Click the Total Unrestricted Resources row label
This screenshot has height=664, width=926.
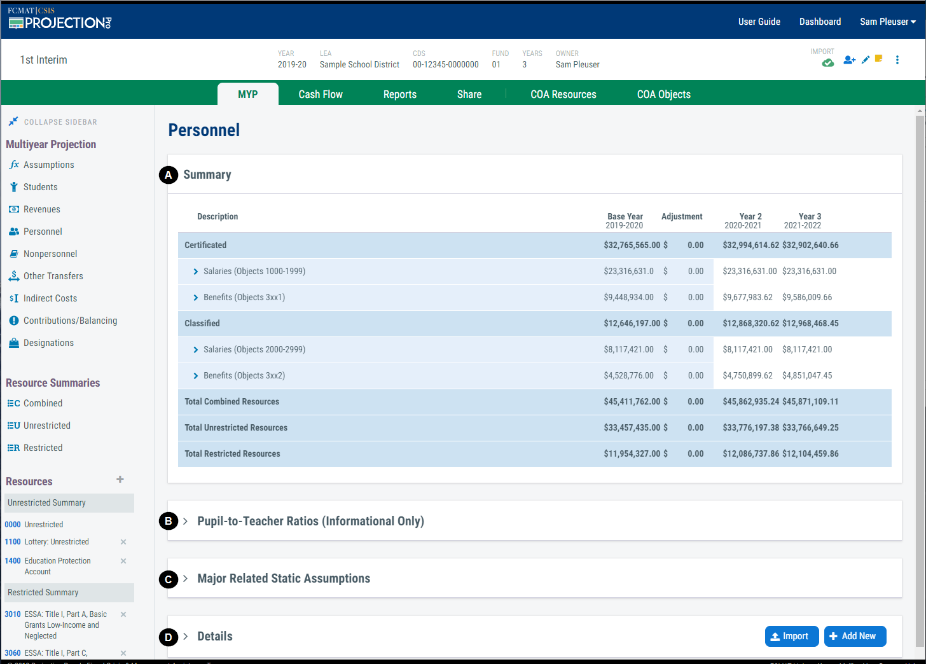coord(236,428)
